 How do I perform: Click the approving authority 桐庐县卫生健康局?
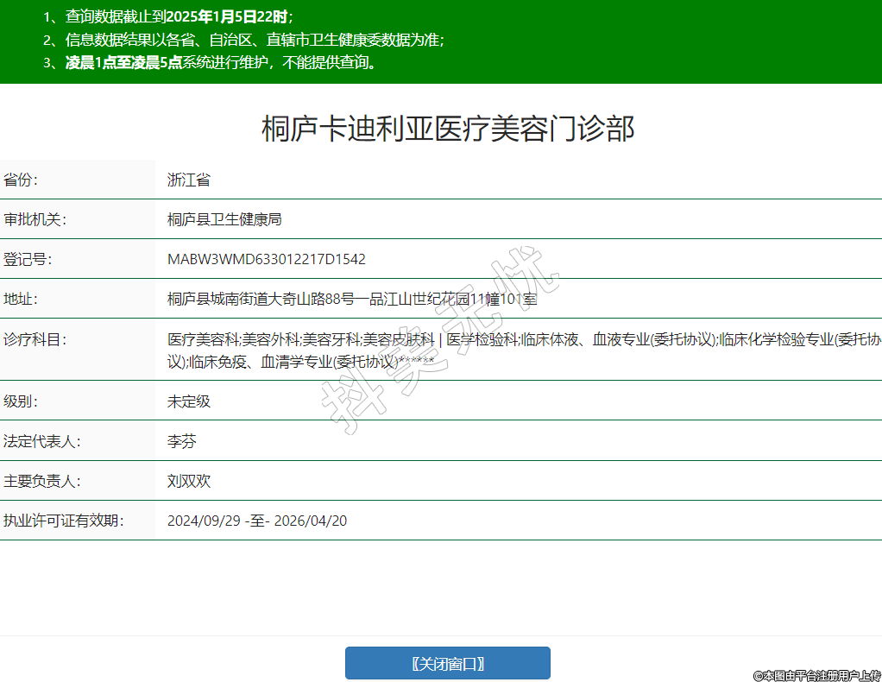tap(224, 219)
